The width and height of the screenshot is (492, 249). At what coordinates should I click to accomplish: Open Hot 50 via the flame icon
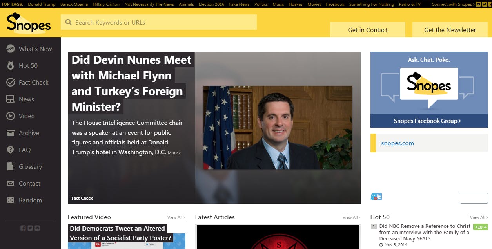tap(11, 65)
